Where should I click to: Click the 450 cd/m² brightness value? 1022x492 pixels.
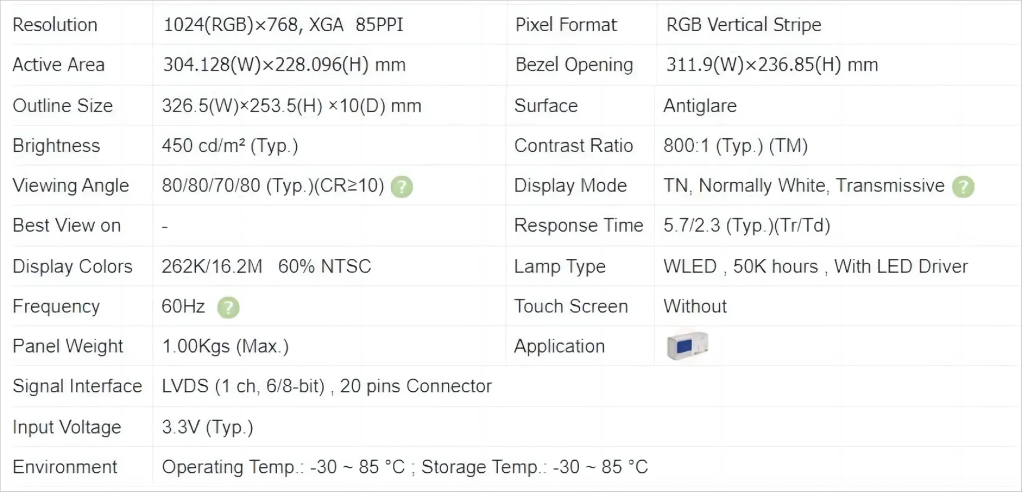point(229,146)
